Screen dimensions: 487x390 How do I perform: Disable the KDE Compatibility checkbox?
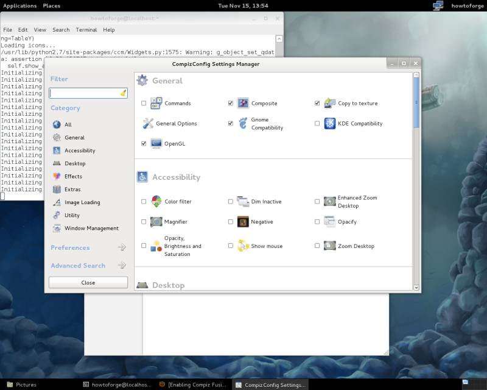[317, 123]
